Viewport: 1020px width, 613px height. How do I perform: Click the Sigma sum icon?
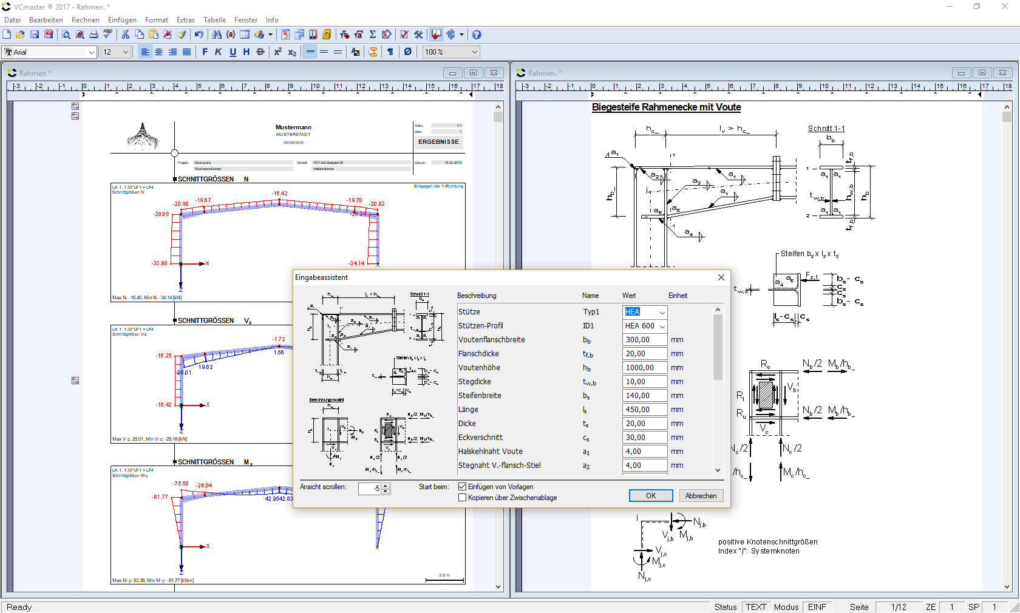[x=372, y=35]
